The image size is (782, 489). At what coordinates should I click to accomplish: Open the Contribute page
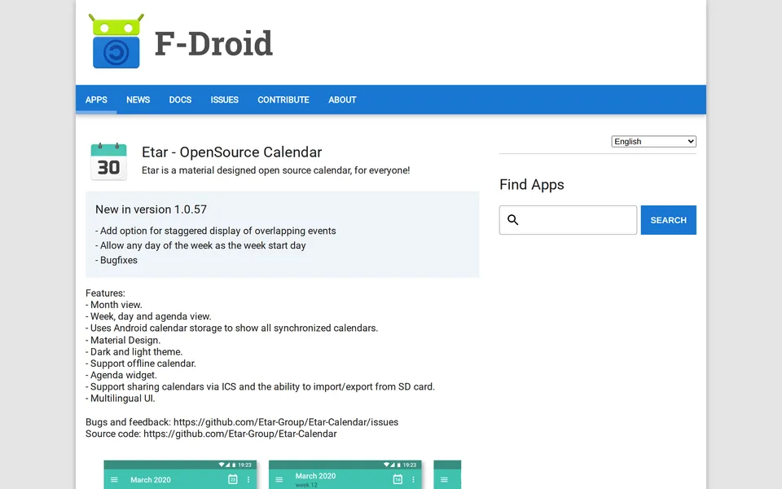point(283,99)
